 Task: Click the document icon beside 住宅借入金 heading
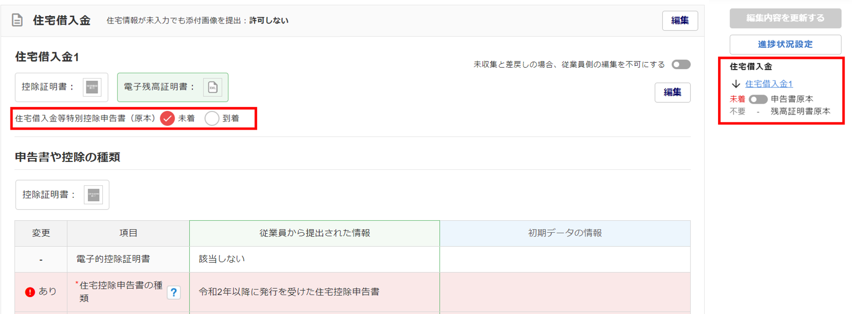click(x=17, y=20)
